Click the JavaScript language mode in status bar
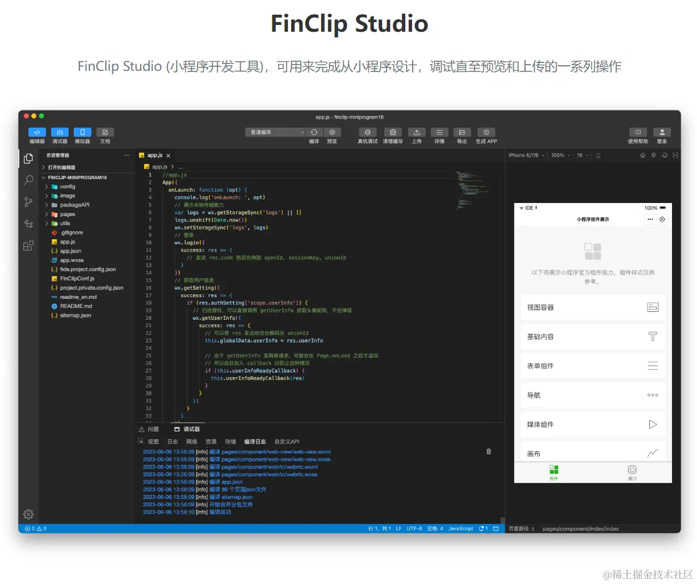Image resolution: width=697 pixels, height=584 pixels. [460, 528]
